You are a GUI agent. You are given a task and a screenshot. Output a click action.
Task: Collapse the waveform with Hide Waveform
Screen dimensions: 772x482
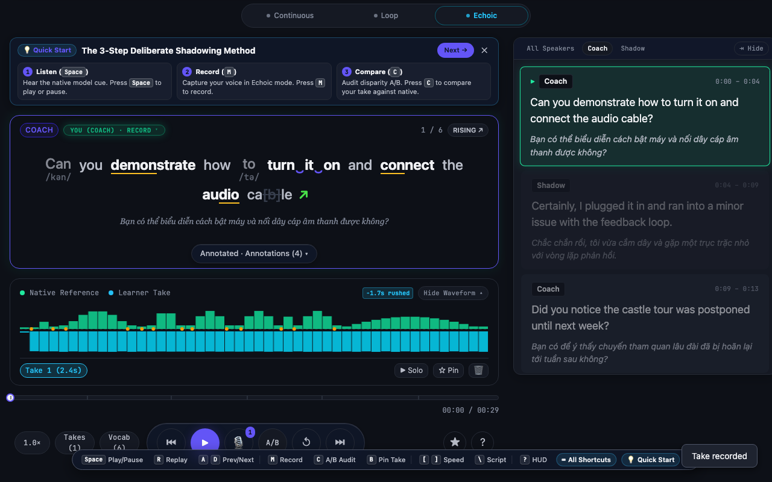[x=453, y=293]
